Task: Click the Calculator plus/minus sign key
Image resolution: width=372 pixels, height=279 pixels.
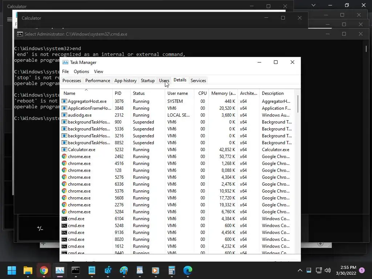Action: pos(40,228)
